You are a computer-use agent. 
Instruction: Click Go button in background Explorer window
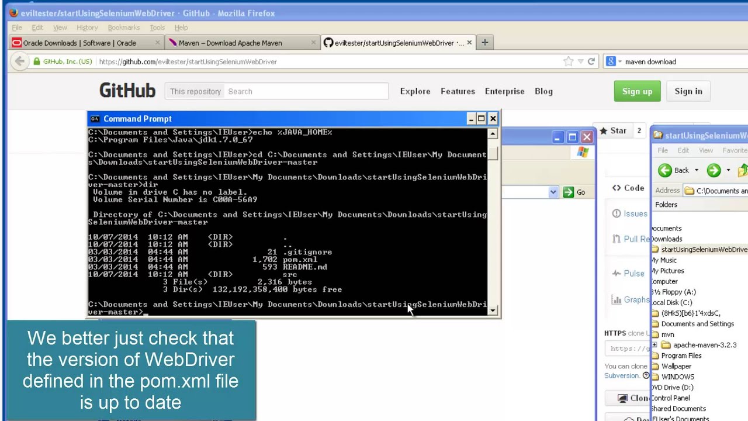[x=575, y=192]
